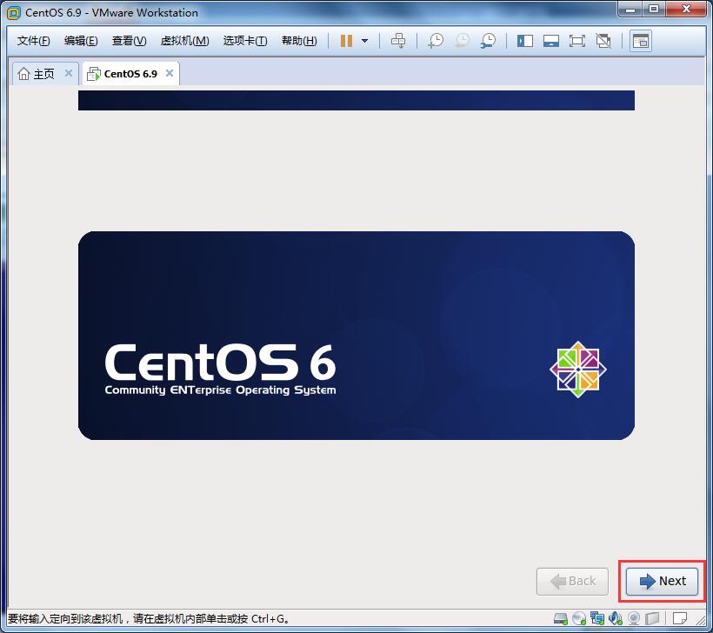Image resolution: width=713 pixels, height=633 pixels.
Task: Click the VMware Workstation title bar icon
Action: (x=14, y=13)
